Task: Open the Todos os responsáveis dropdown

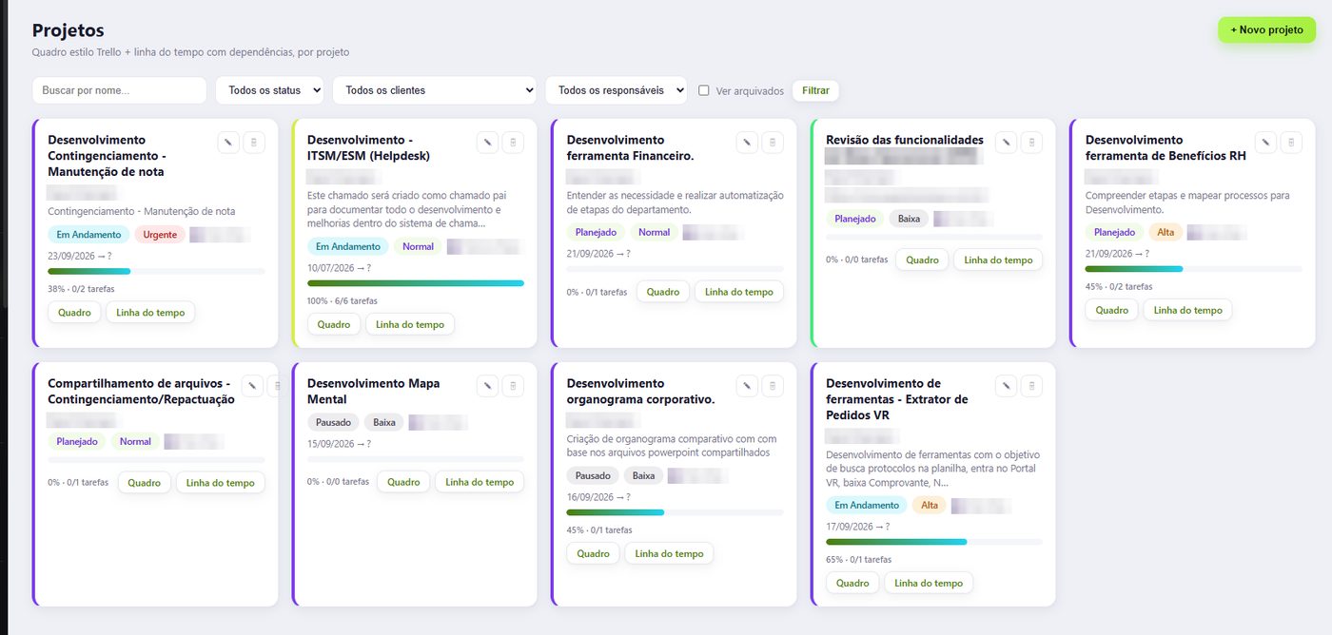Action: click(617, 90)
